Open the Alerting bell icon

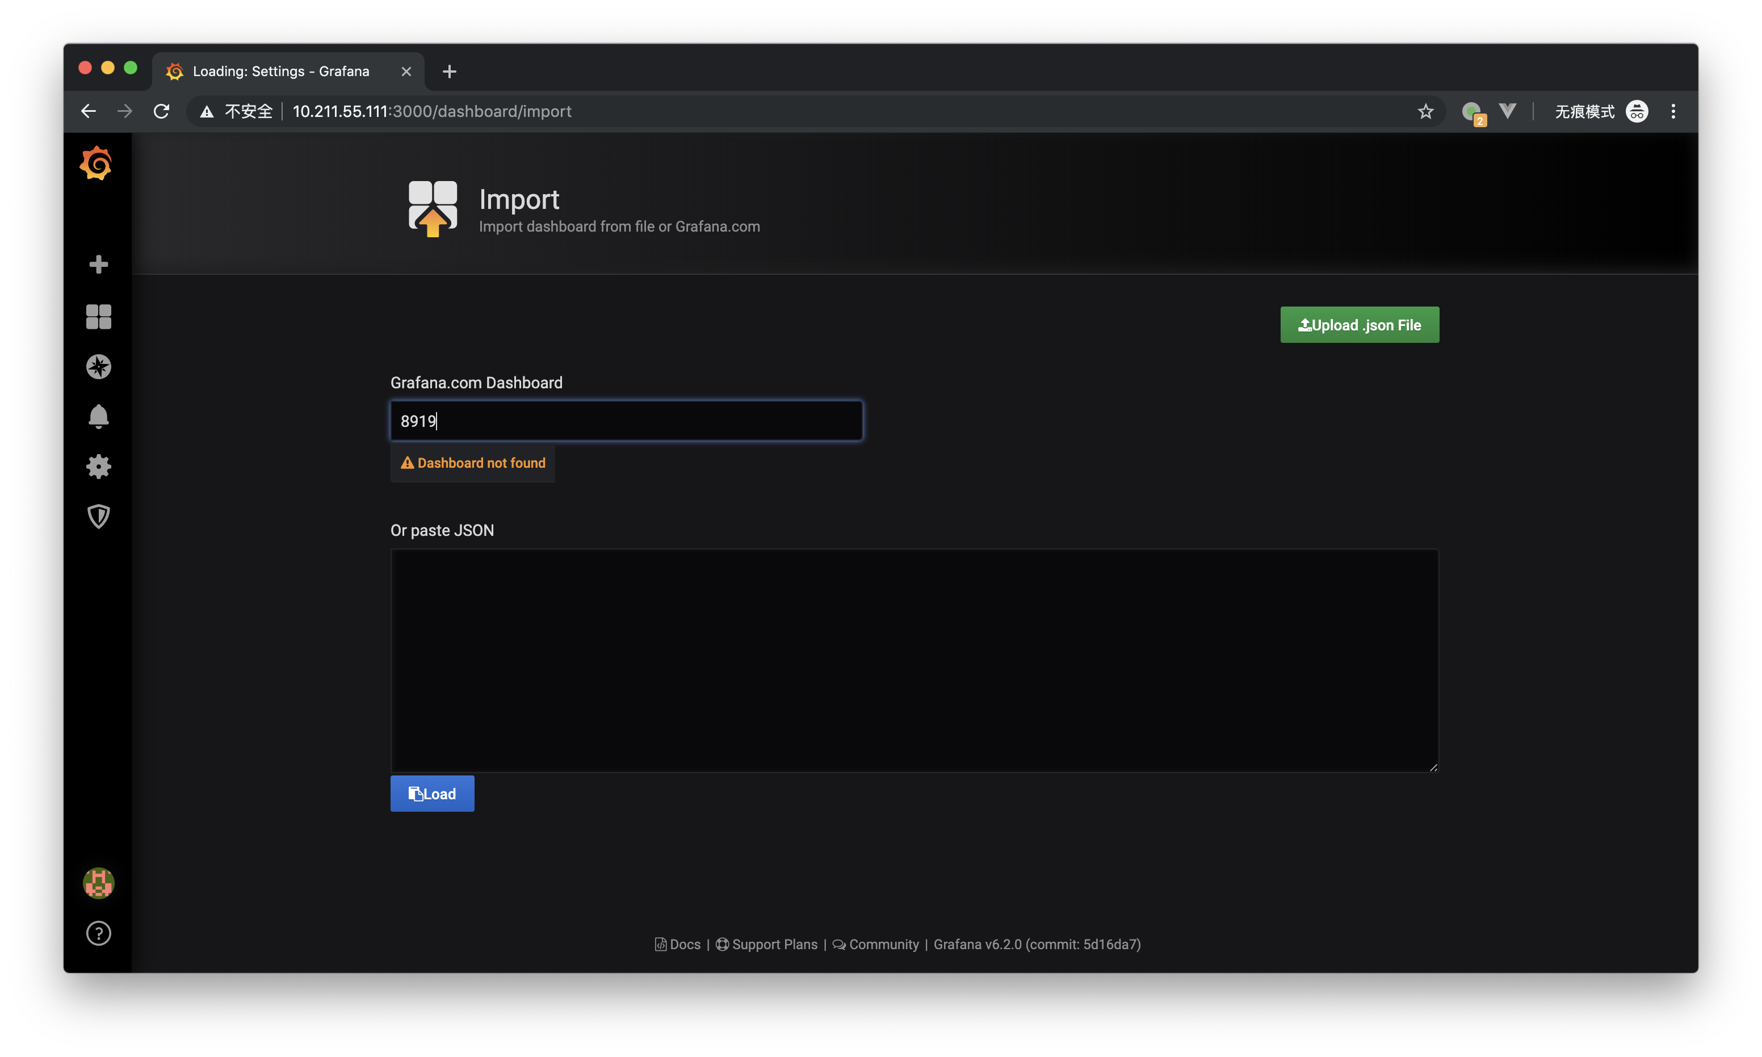(98, 417)
